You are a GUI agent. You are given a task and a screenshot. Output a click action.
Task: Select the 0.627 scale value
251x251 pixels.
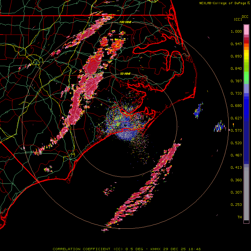pos(236,118)
